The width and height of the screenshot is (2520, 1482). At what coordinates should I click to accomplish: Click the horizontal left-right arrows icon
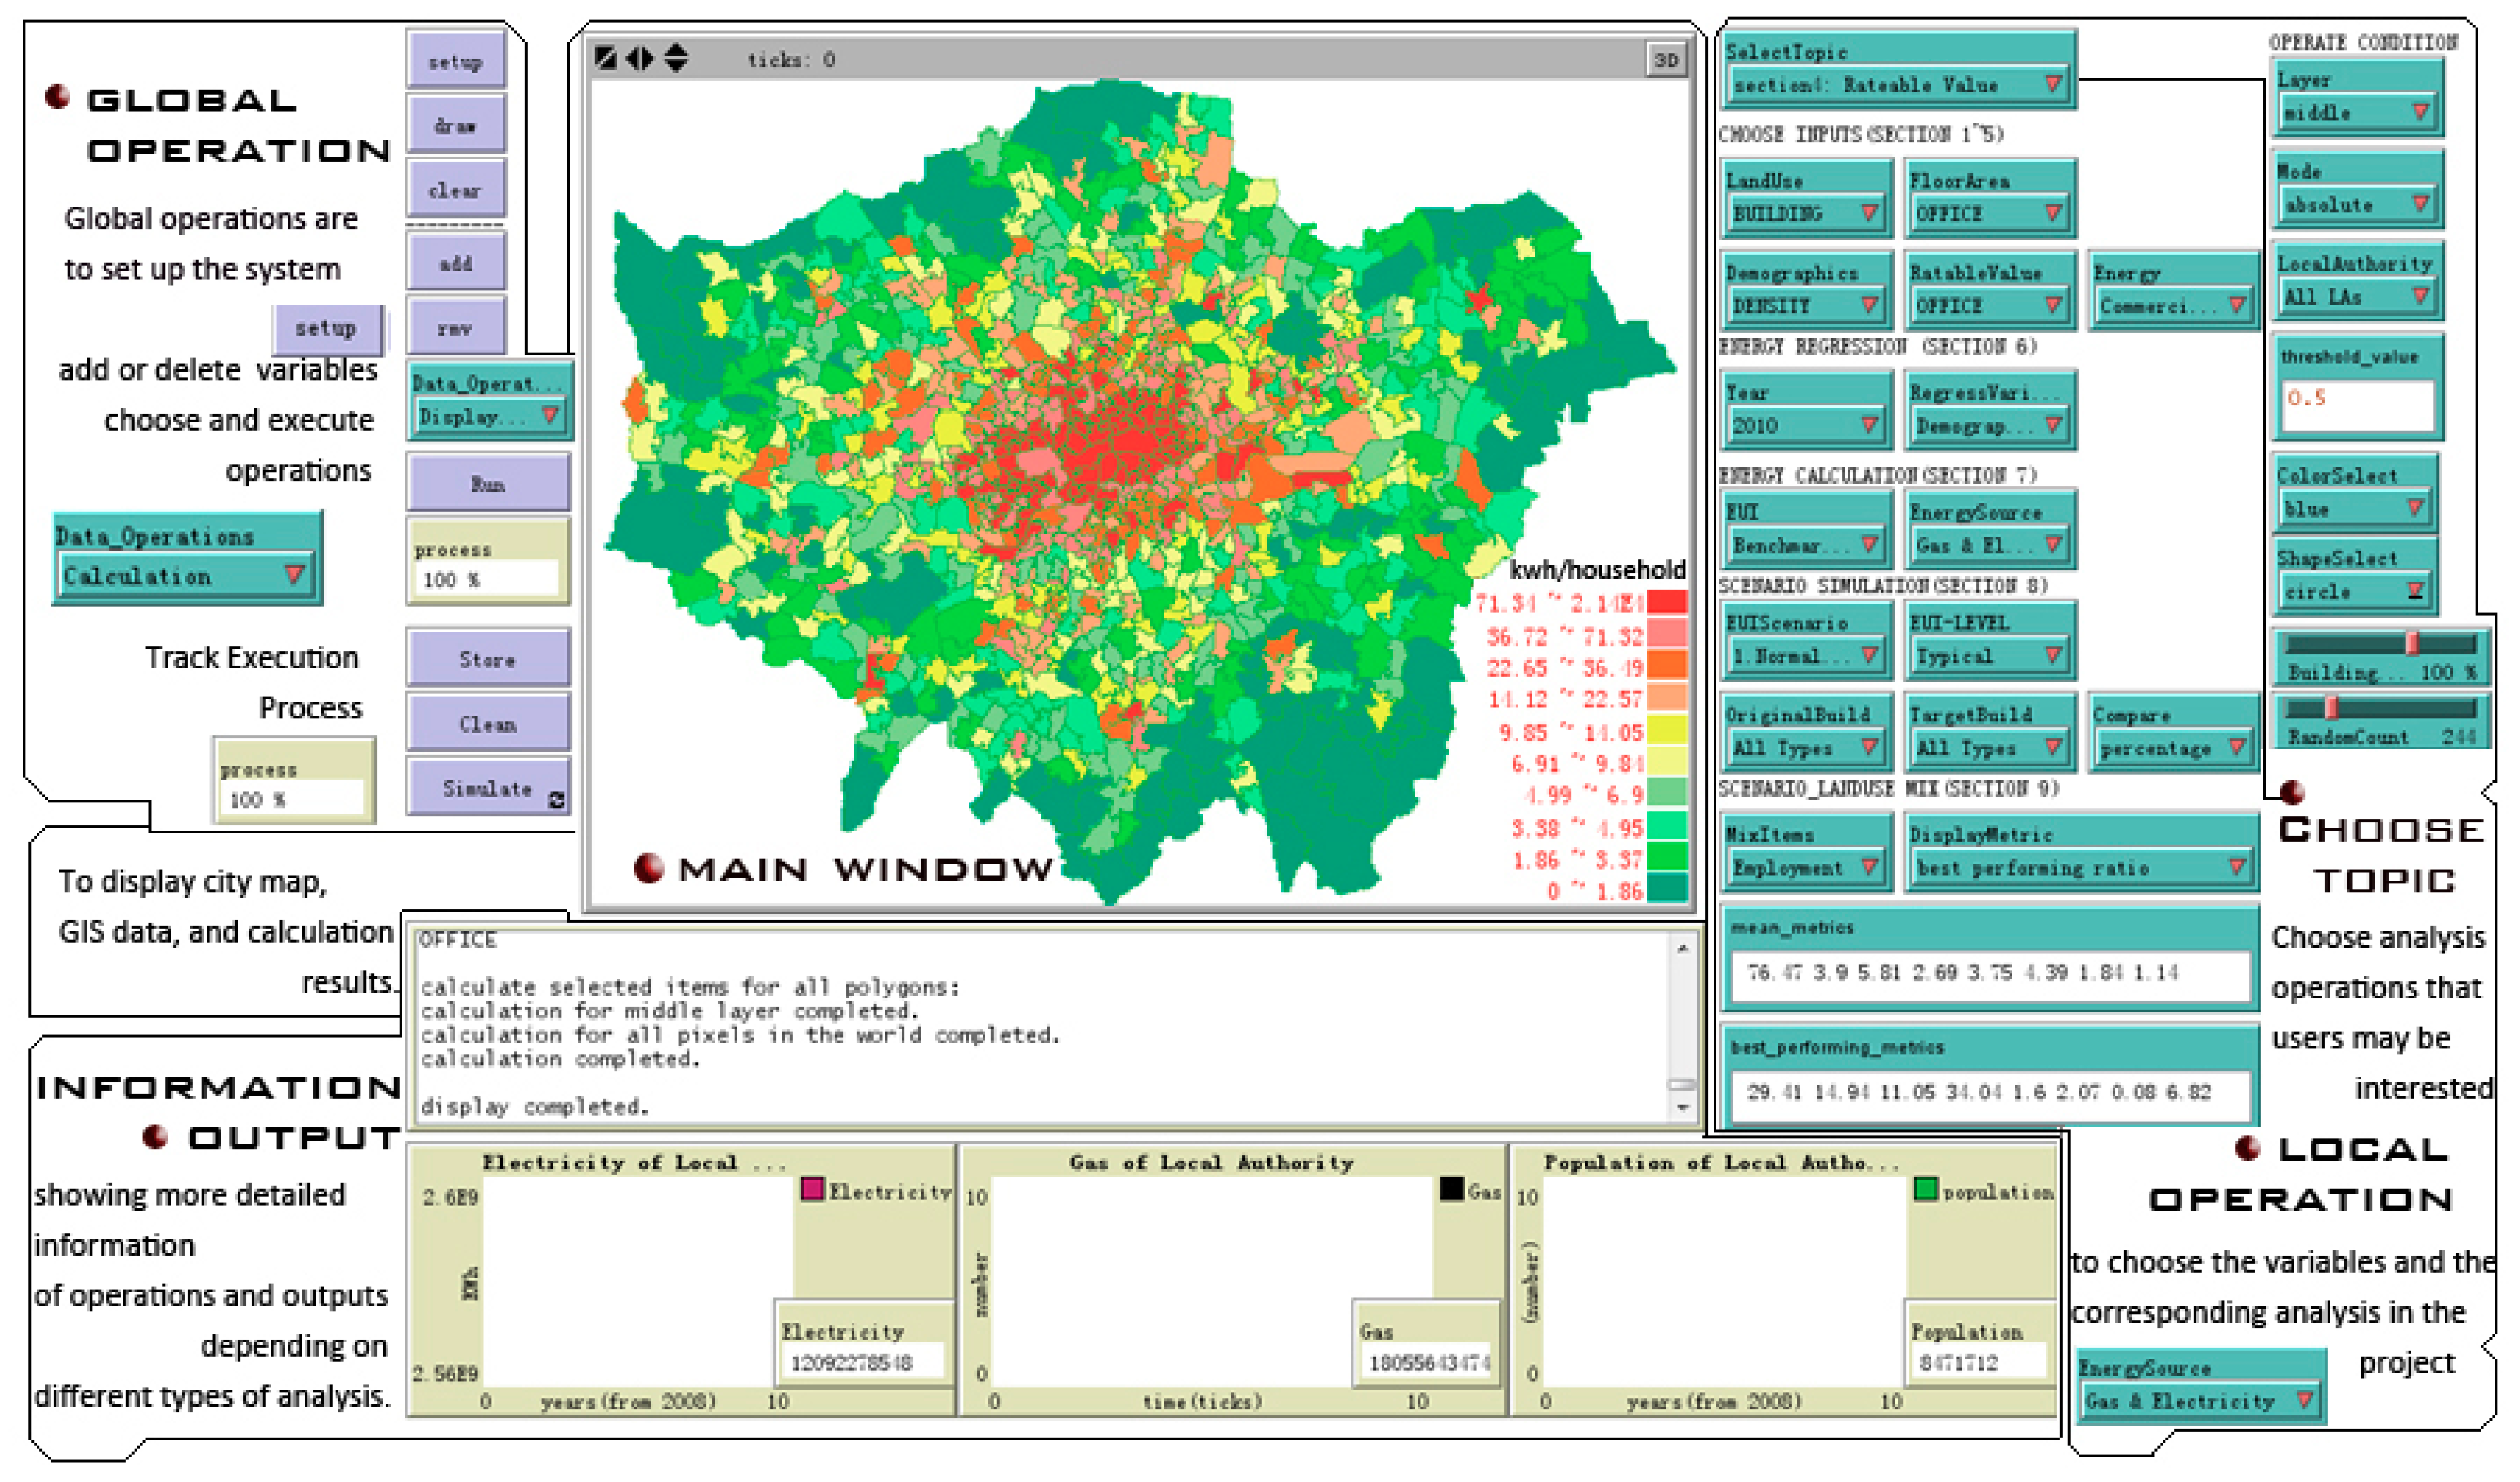(640, 58)
